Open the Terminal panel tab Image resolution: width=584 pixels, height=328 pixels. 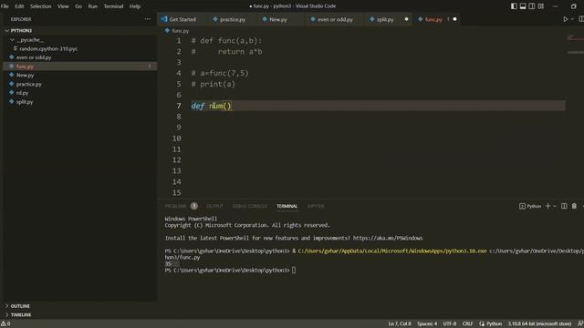point(287,206)
